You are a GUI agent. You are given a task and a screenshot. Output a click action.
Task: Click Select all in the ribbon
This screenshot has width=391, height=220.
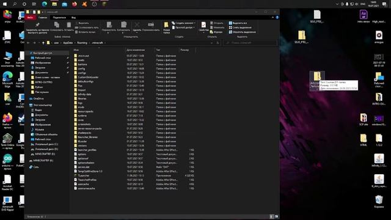pyautogui.click(x=238, y=23)
